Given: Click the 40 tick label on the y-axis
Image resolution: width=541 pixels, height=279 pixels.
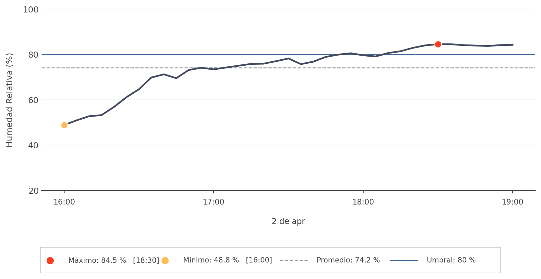Looking at the screenshot, I should point(33,146).
